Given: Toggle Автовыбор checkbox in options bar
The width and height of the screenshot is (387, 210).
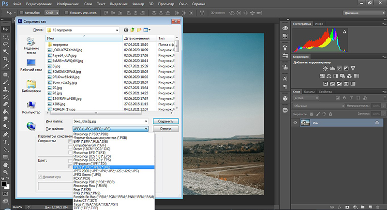Looking at the screenshot, I should click(21, 13).
